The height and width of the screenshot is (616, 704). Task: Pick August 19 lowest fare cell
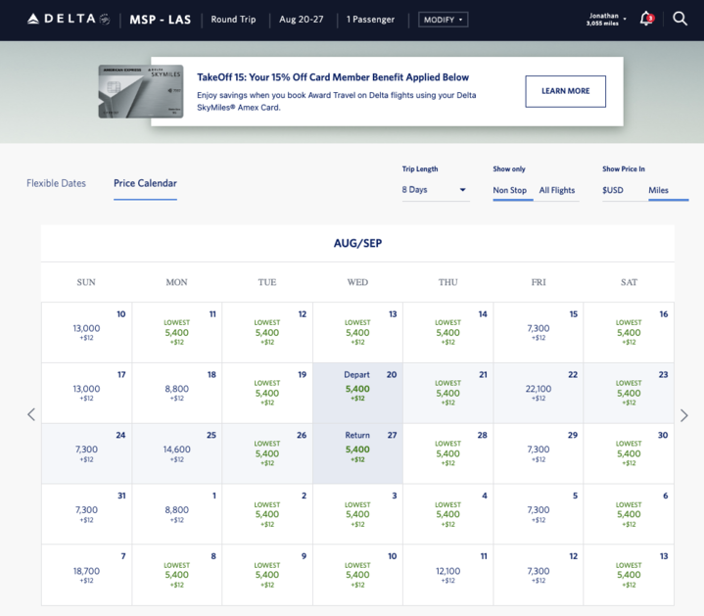tap(267, 393)
